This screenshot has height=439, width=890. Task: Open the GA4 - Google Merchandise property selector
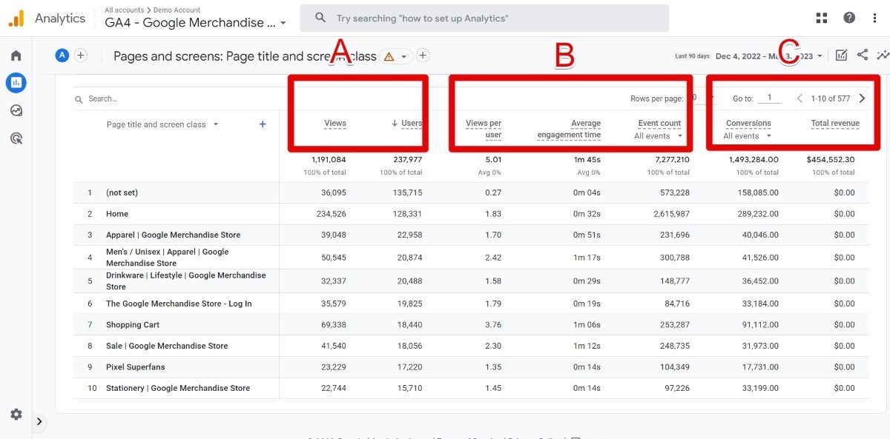coord(196,23)
